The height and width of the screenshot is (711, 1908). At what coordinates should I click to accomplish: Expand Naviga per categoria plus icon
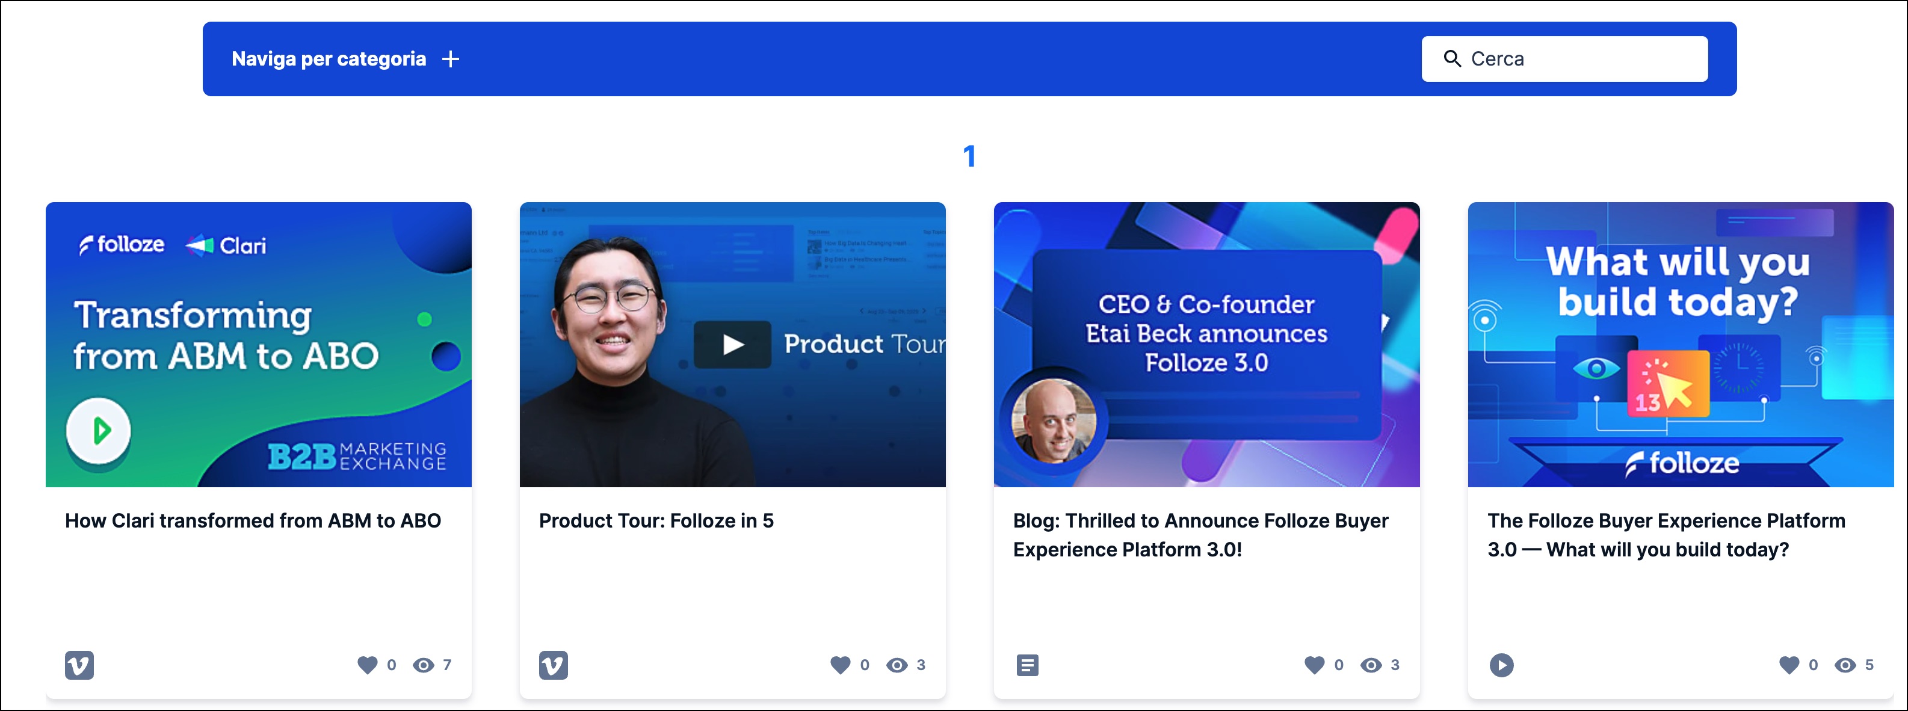pos(450,58)
